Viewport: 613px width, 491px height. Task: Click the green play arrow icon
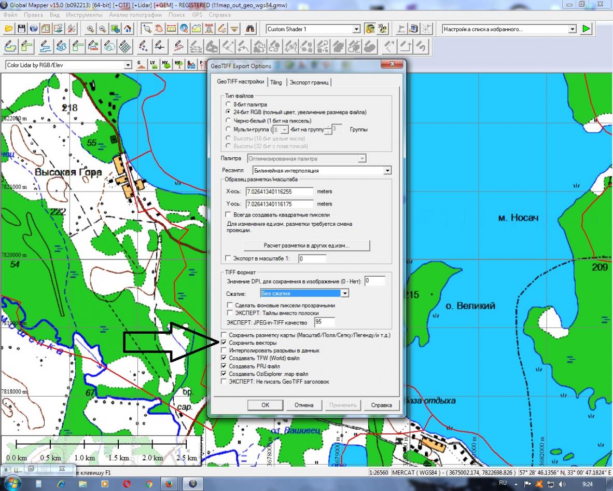point(586,29)
